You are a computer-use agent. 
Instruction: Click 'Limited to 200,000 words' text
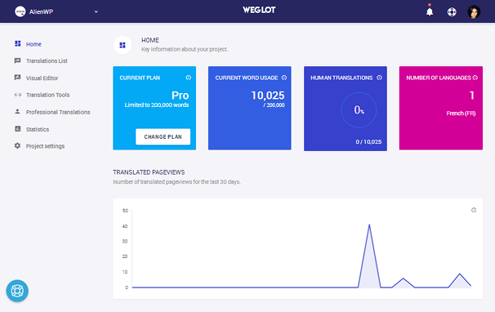click(157, 105)
